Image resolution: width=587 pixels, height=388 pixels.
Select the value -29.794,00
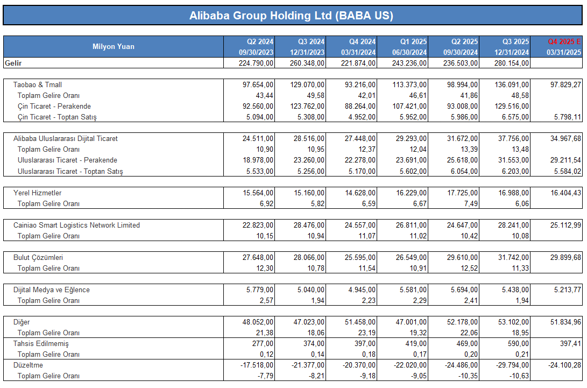513,365
